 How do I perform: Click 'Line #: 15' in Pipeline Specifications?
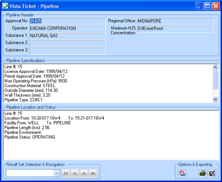click(x=13, y=67)
